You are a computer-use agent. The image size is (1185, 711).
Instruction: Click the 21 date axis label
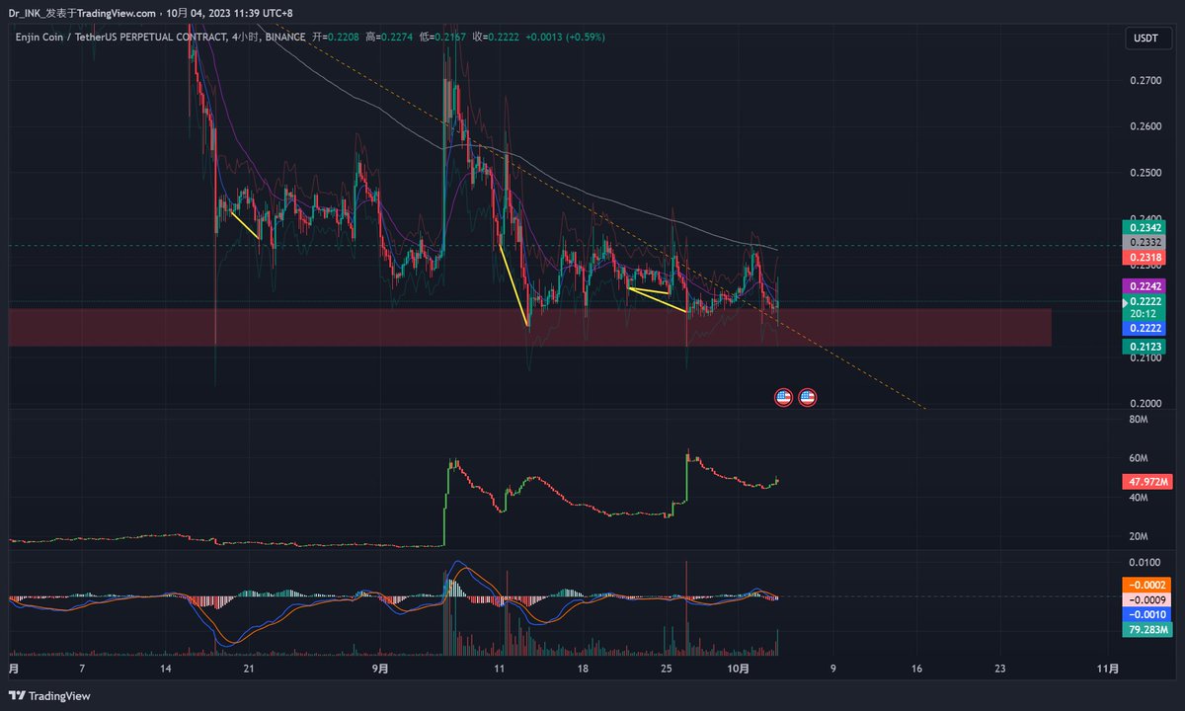pyautogui.click(x=249, y=669)
